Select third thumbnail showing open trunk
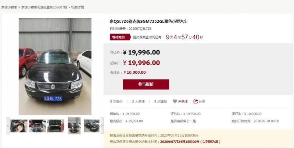Screen dimensions: 294x148 coord(56,126)
